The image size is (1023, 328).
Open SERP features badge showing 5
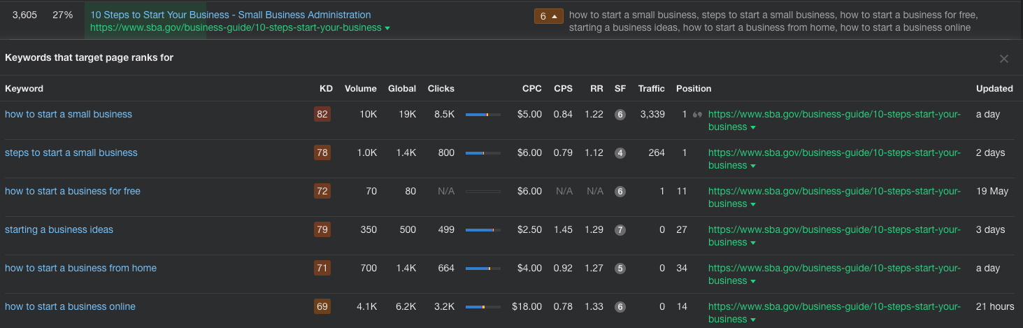[620, 269]
